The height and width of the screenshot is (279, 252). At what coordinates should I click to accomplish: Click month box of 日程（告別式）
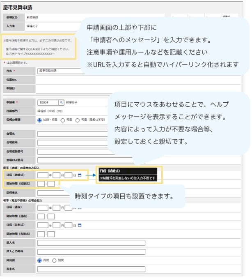click(57, 226)
